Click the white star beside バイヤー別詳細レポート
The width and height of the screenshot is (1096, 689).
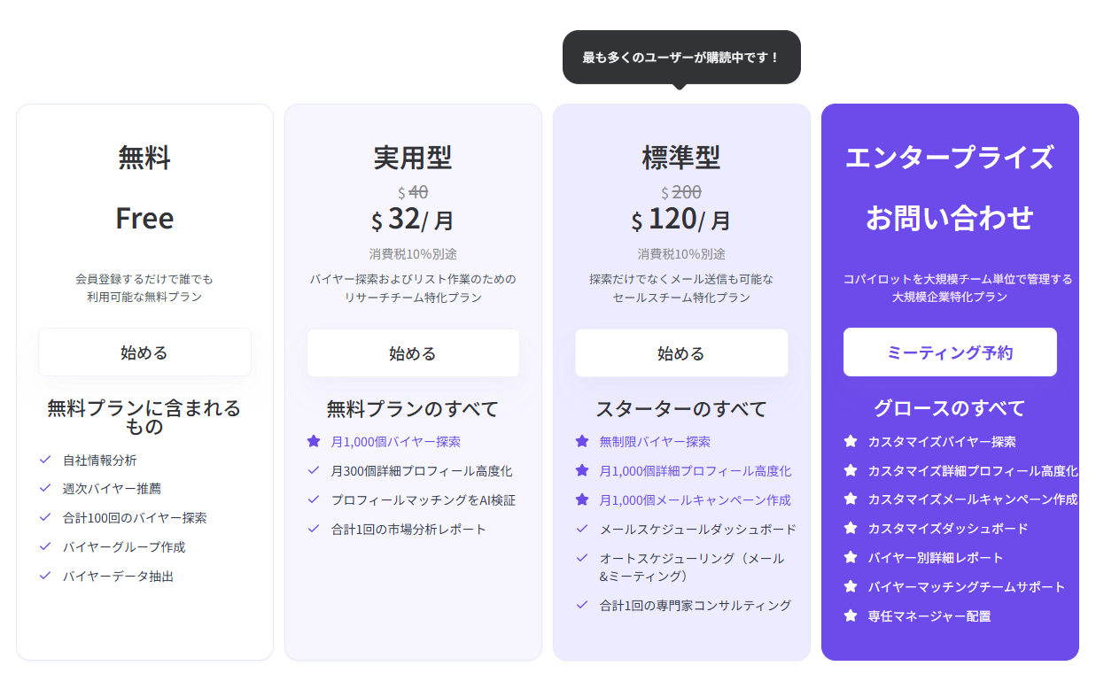tap(851, 557)
